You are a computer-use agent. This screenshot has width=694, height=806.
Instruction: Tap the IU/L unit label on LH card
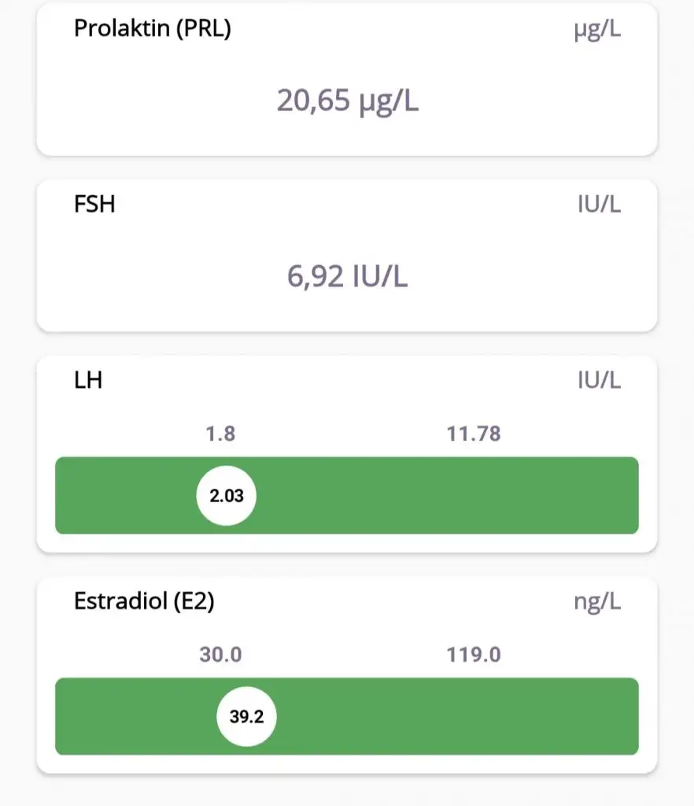pos(599,381)
